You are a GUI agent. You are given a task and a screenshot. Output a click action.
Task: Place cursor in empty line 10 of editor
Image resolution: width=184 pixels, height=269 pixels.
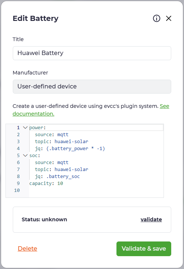(x=96, y=190)
